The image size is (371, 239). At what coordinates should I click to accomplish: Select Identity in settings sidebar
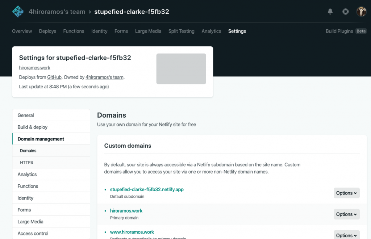[51, 198]
